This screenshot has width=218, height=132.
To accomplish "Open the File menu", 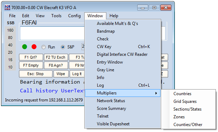I will (x=12, y=16).
